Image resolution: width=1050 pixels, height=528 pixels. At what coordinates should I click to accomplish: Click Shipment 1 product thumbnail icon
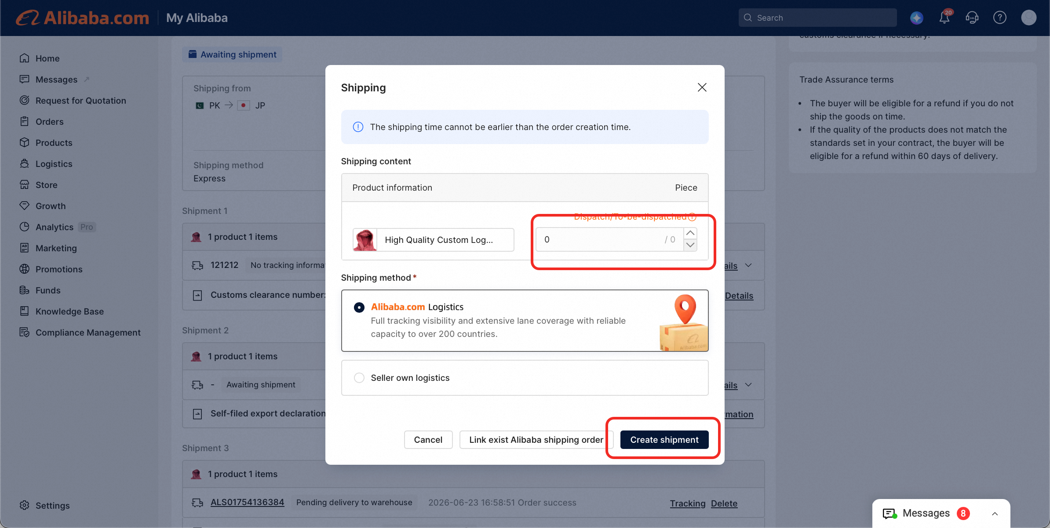[196, 237]
